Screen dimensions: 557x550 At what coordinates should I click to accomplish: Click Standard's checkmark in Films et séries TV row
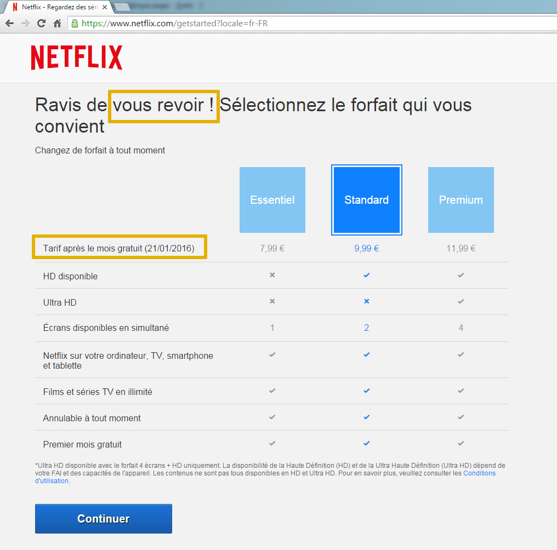point(367,391)
